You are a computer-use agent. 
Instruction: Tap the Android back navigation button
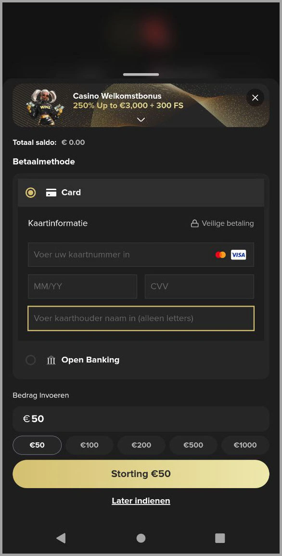(x=61, y=538)
